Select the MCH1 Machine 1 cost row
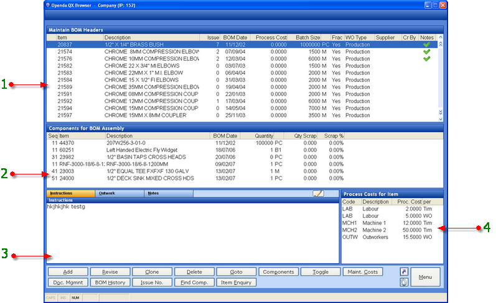Image resolution: width=496 pixels, height=303 pixels. point(392,223)
